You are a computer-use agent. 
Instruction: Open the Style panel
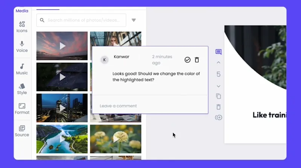point(22,89)
